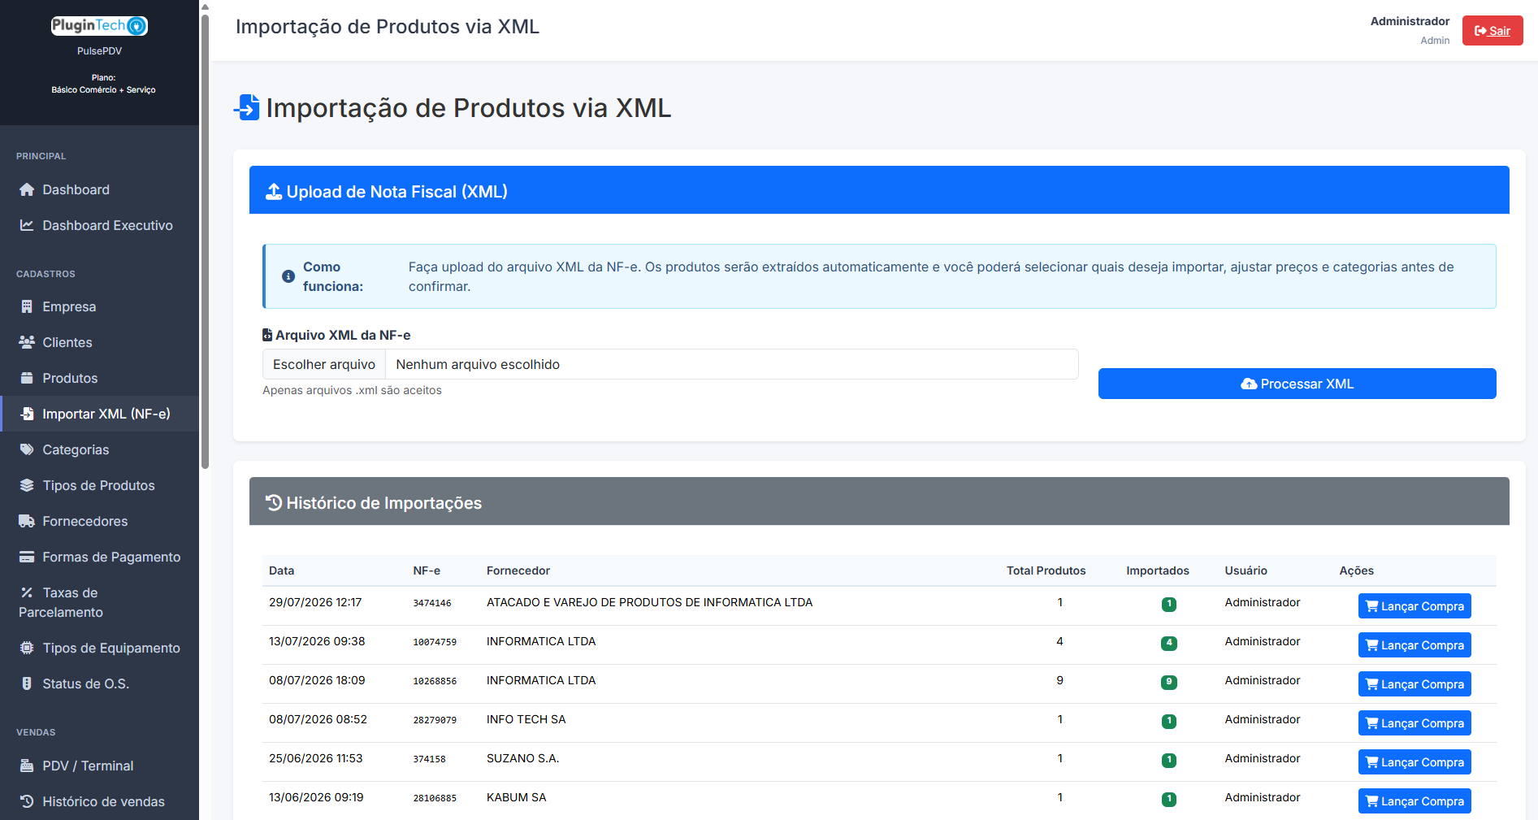Click imported badge 4 for NF-e 10074759
This screenshot has width=1538, height=820.
[x=1169, y=643]
